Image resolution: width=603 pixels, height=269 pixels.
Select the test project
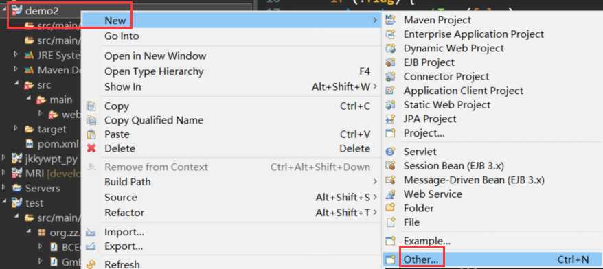34,203
